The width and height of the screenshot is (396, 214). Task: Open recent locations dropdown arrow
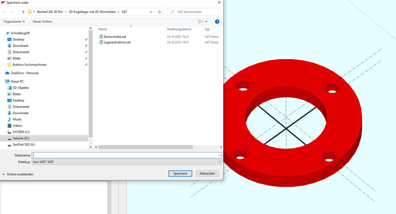(x=18, y=12)
